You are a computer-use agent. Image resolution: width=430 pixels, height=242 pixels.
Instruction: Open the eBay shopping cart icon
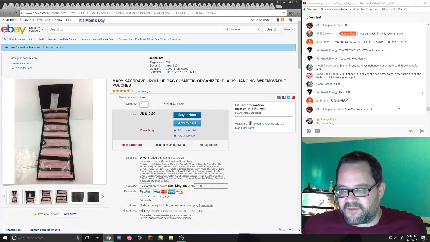click(x=290, y=20)
